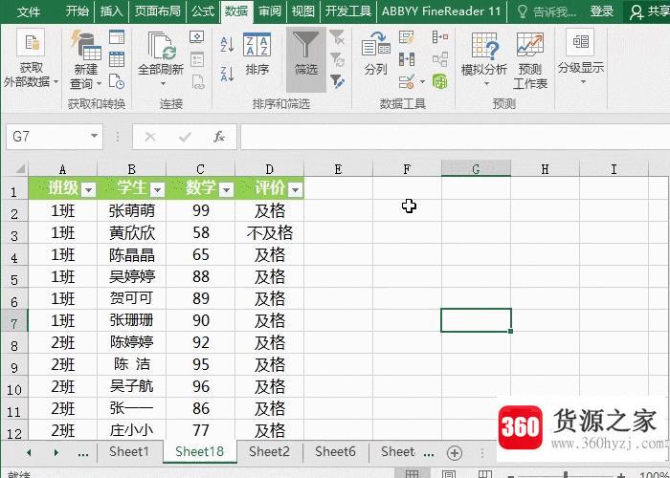Switch to the 开发工具 ribbon tab
This screenshot has height=478, width=670.
point(348,11)
